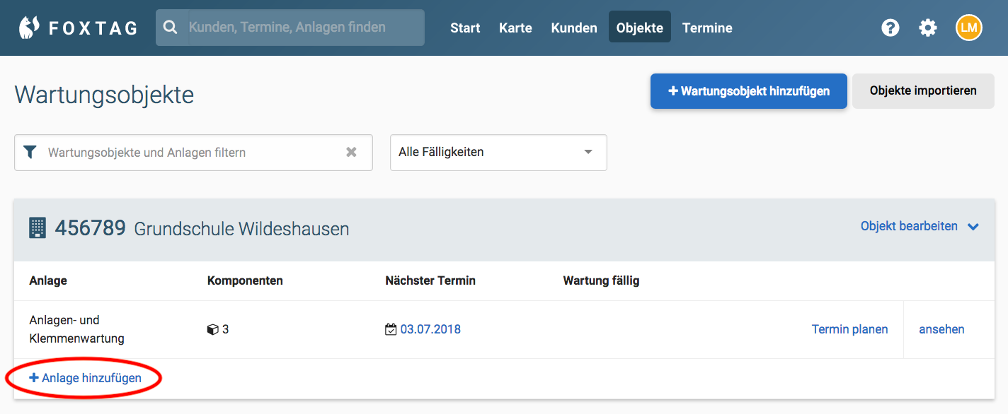Viewport: 1008px width, 414px height.
Task: Open the Kunden menu item
Action: (574, 28)
